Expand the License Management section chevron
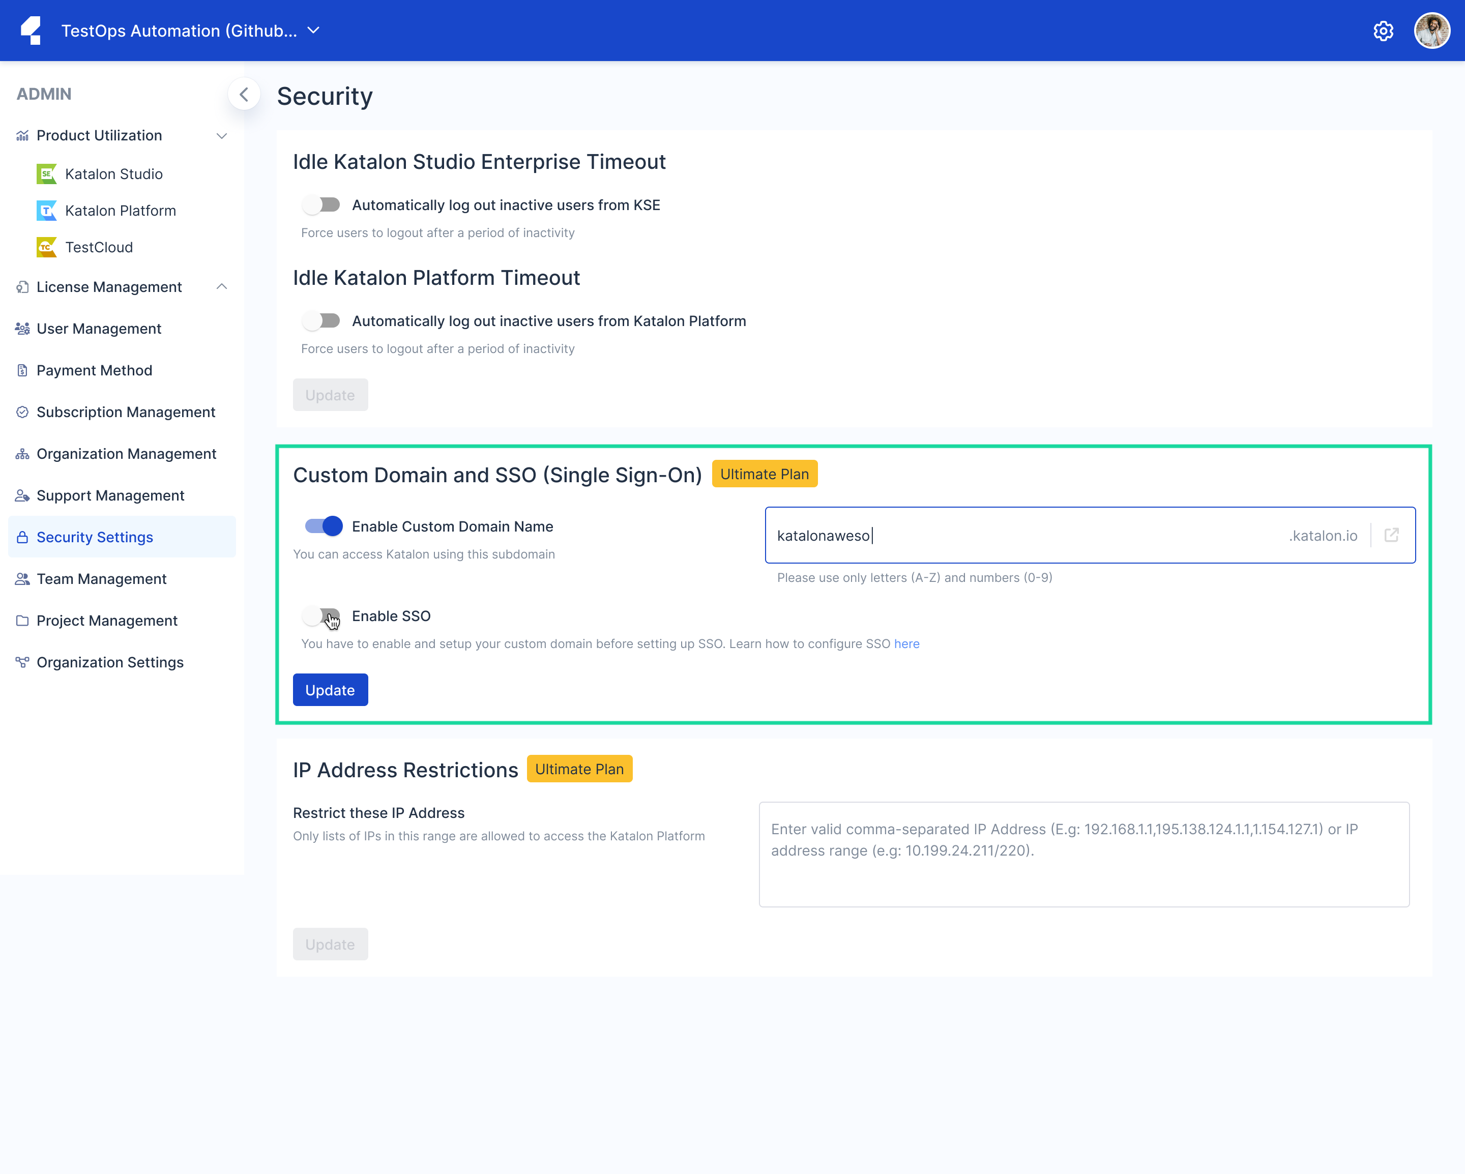The height and width of the screenshot is (1174, 1465). (x=221, y=287)
